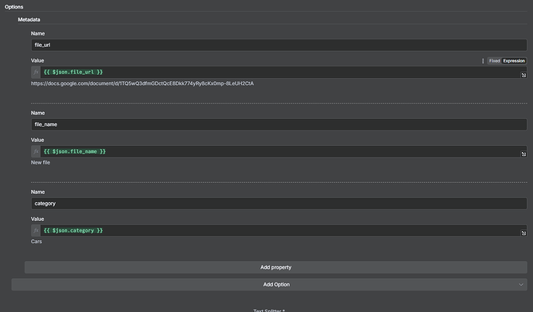Click fx icon beside $json.file_name expression
The width and height of the screenshot is (533, 312).
tap(36, 151)
